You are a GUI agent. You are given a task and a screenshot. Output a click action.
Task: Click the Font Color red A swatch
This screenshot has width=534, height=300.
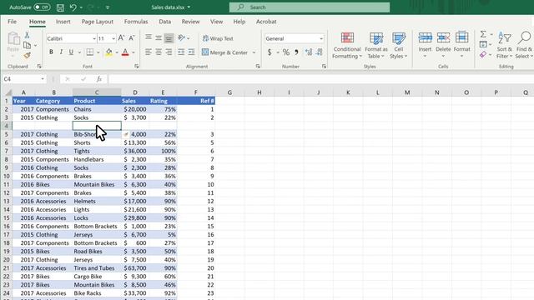coord(125,52)
